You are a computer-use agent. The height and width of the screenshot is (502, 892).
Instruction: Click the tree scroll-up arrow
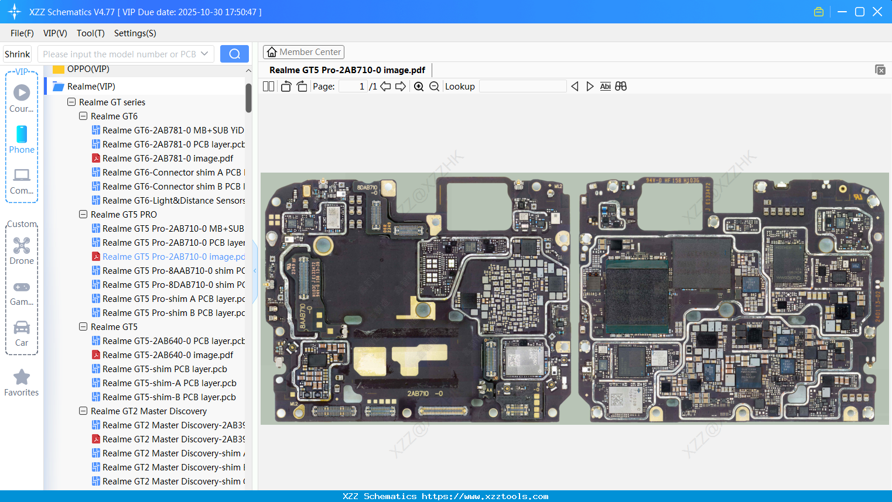(x=248, y=71)
